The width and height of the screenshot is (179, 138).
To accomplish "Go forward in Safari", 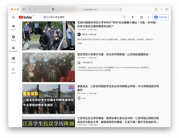I will pyautogui.click(x=35, y=9).
